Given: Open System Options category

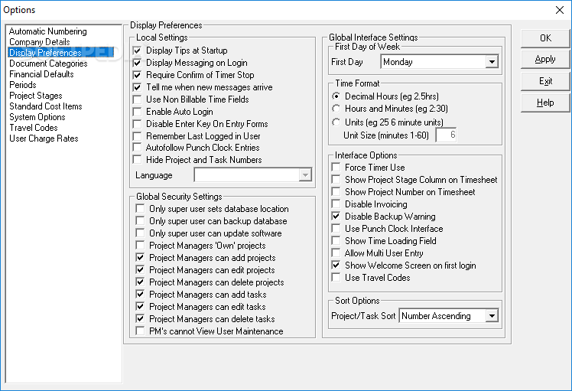Looking at the screenshot, I should [37, 117].
